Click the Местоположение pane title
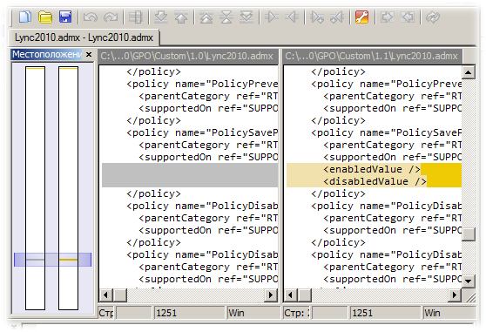Viewport: 486px width, 332px height. [x=47, y=55]
